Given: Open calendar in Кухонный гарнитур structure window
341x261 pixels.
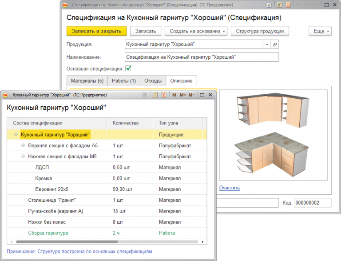Looking at the screenshot, I should pyautogui.click(x=164, y=95).
